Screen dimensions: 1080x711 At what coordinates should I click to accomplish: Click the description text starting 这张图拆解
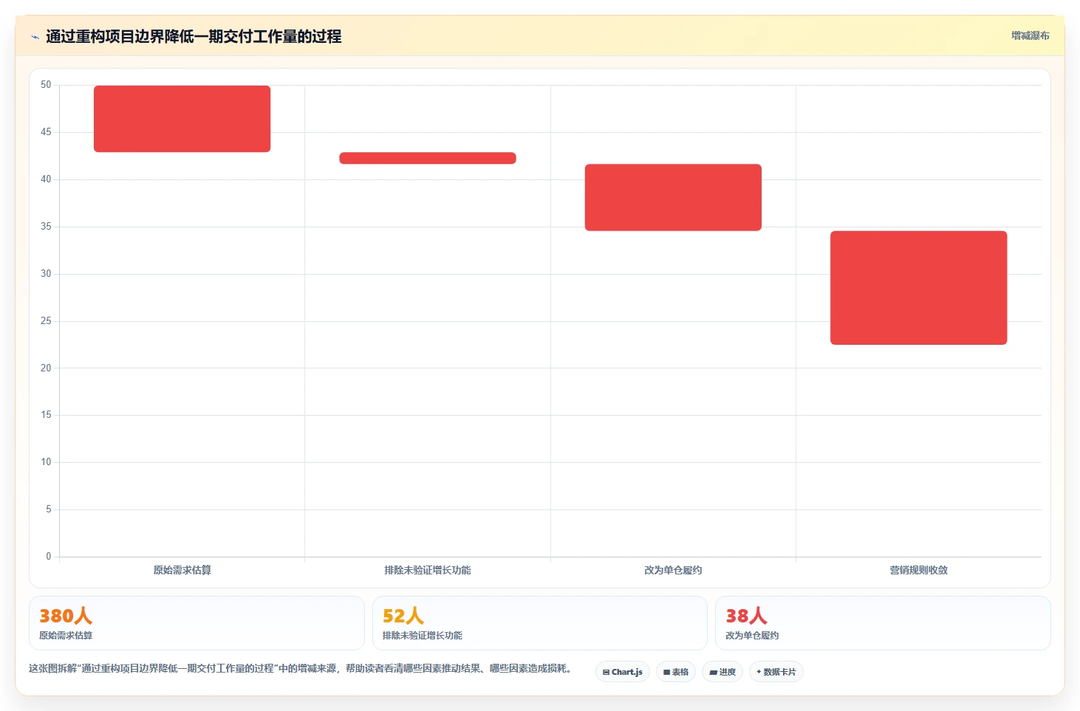point(301,668)
